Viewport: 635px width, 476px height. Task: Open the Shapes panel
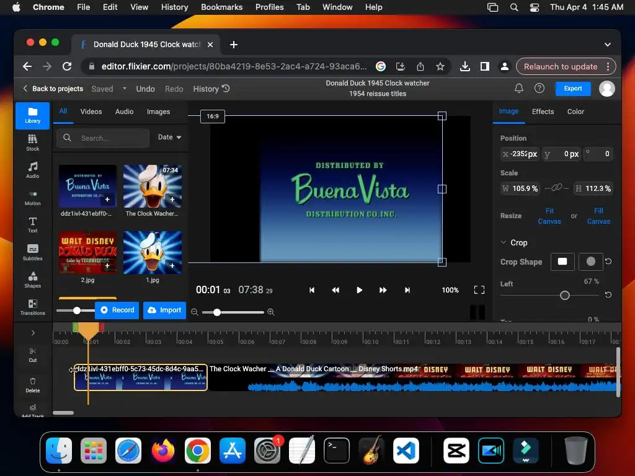pyautogui.click(x=32, y=280)
